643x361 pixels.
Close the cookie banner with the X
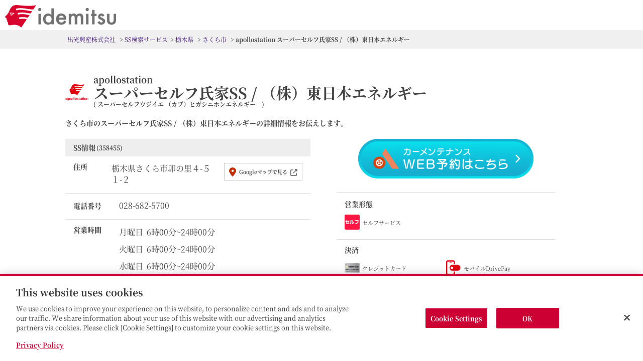coord(627,318)
